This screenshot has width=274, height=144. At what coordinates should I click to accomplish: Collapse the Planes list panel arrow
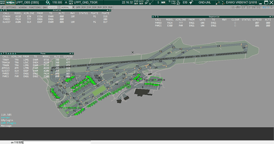[x=70, y=54]
